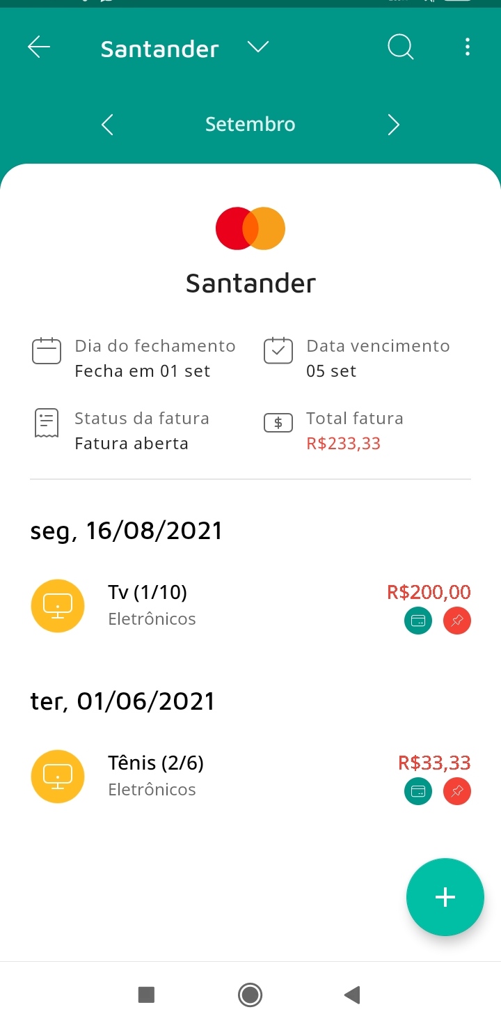
Task: Toggle the red pin on Tv expense
Action: tap(456, 621)
